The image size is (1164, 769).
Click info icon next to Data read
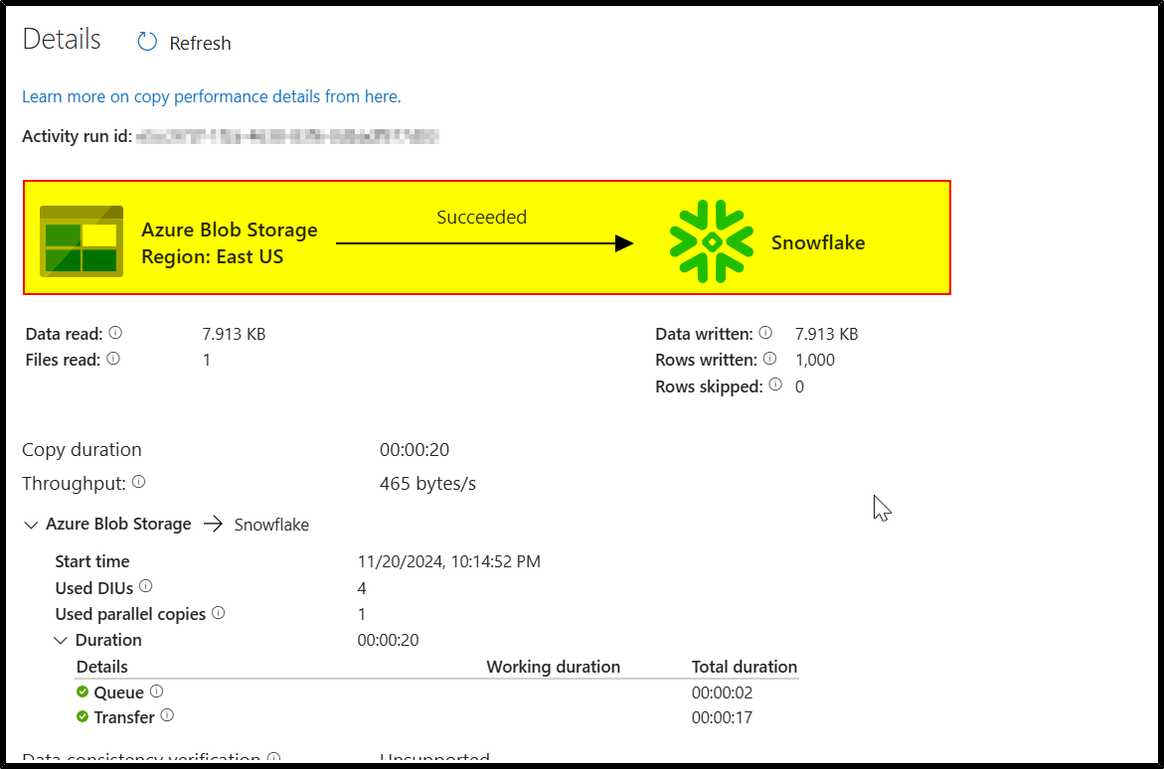[116, 333]
